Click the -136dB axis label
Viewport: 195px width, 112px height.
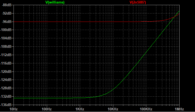(6, 105)
